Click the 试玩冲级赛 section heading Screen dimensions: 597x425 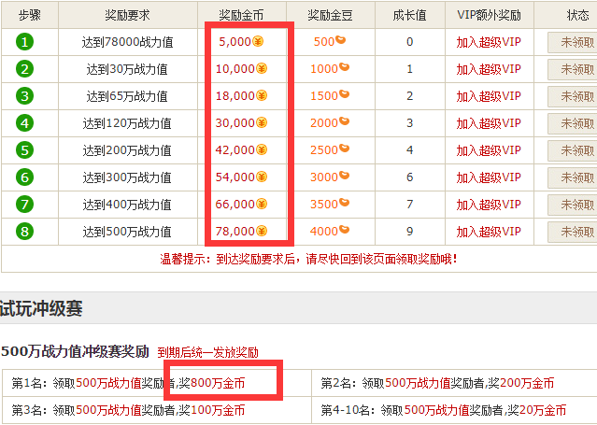pos(41,308)
